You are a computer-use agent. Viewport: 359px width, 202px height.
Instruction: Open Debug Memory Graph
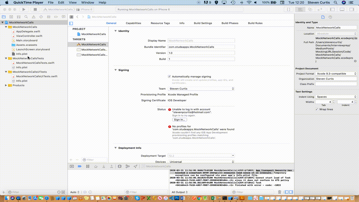(128, 166)
